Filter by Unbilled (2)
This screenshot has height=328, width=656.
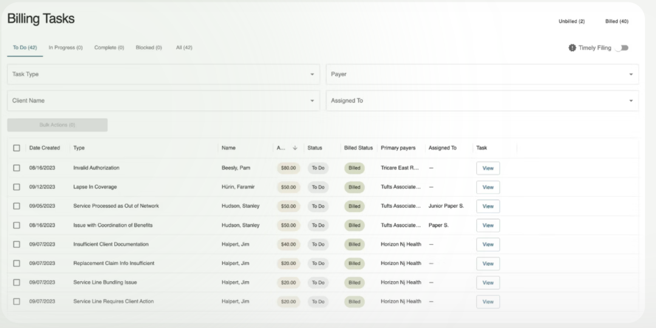point(572,21)
